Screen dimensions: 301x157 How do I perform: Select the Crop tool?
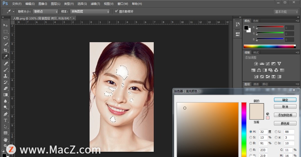[6, 50]
